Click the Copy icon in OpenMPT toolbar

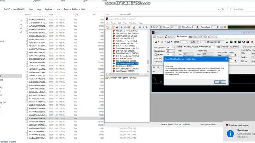coord(125,27)
